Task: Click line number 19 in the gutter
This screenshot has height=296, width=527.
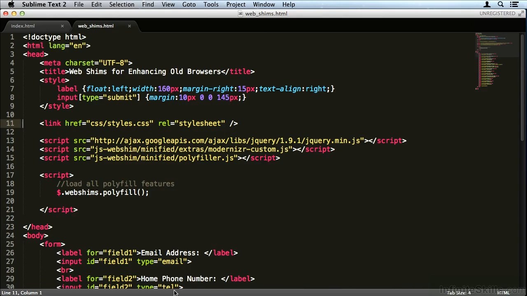Action: 10,192
